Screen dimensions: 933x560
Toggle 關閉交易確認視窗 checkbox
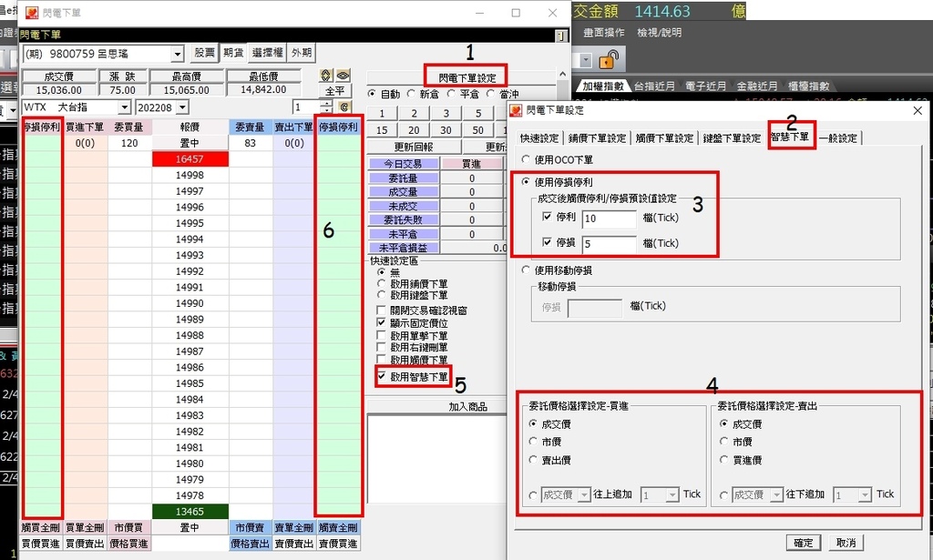[x=382, y=311]
